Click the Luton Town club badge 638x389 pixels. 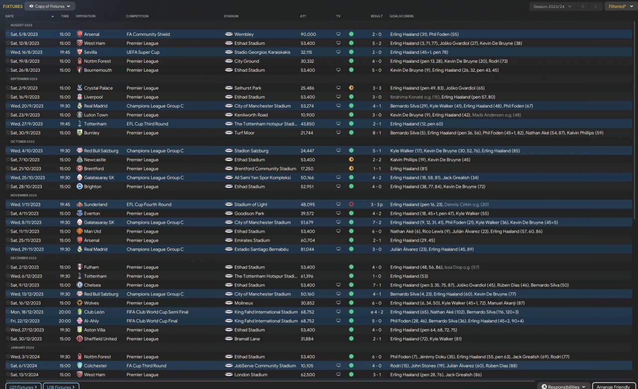pos(80,115)
